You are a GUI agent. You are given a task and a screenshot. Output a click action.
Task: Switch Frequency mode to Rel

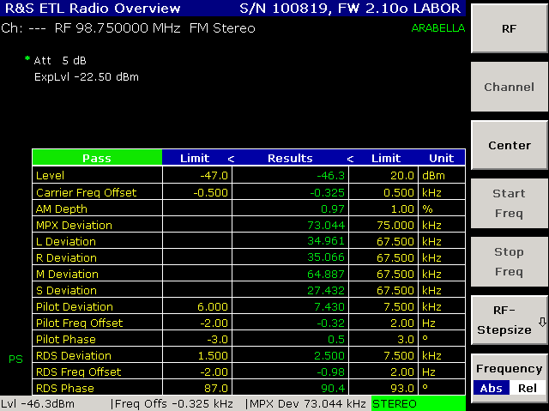[528, 388]
